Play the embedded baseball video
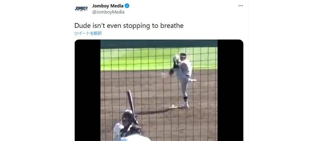318x141 pixels. coord(159,90)
